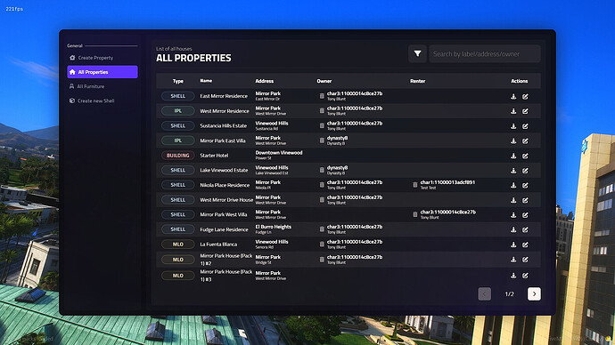Viewport: 615px width, 345px height.
Task: Click the Address column header
Action: [265, 81]
